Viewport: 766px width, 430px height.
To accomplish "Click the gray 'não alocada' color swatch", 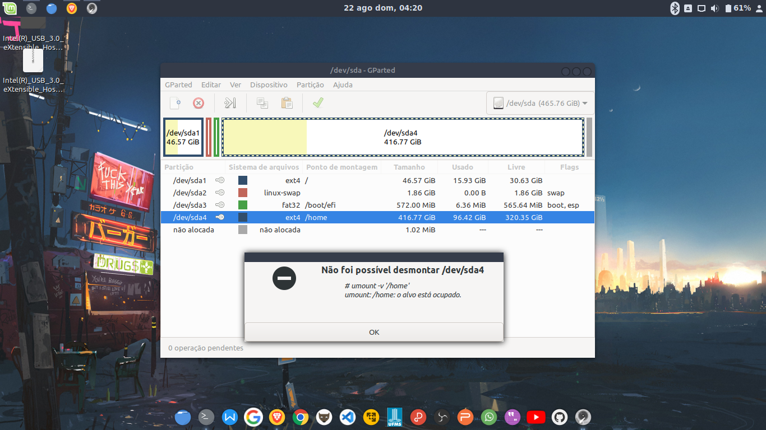I will pos(243,230).
